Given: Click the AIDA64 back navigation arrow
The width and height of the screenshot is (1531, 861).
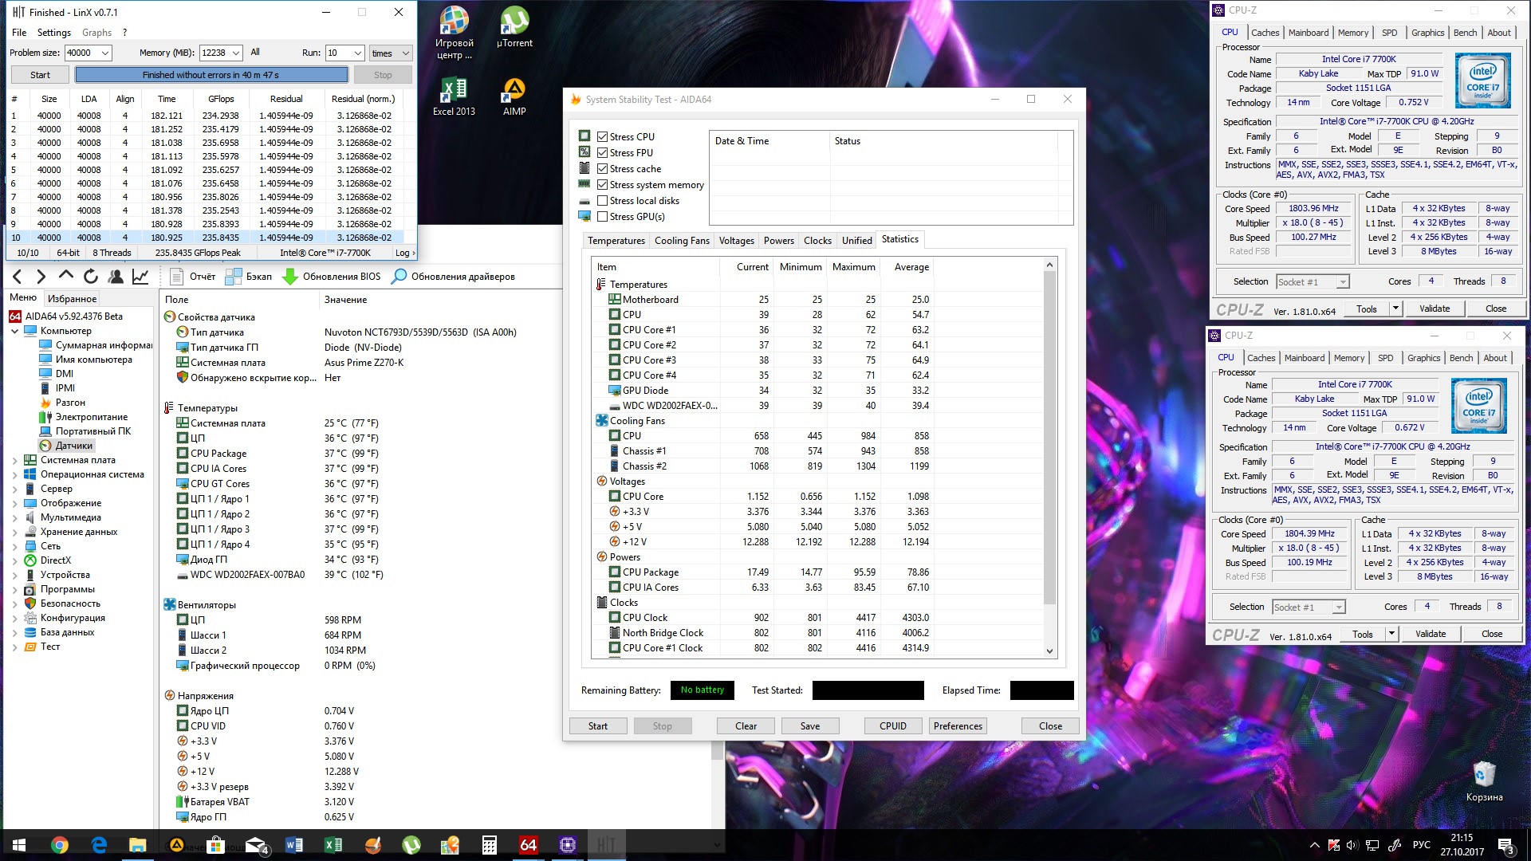Looking at the screenshot, I should pyautogui.click(x=18, y=277).
